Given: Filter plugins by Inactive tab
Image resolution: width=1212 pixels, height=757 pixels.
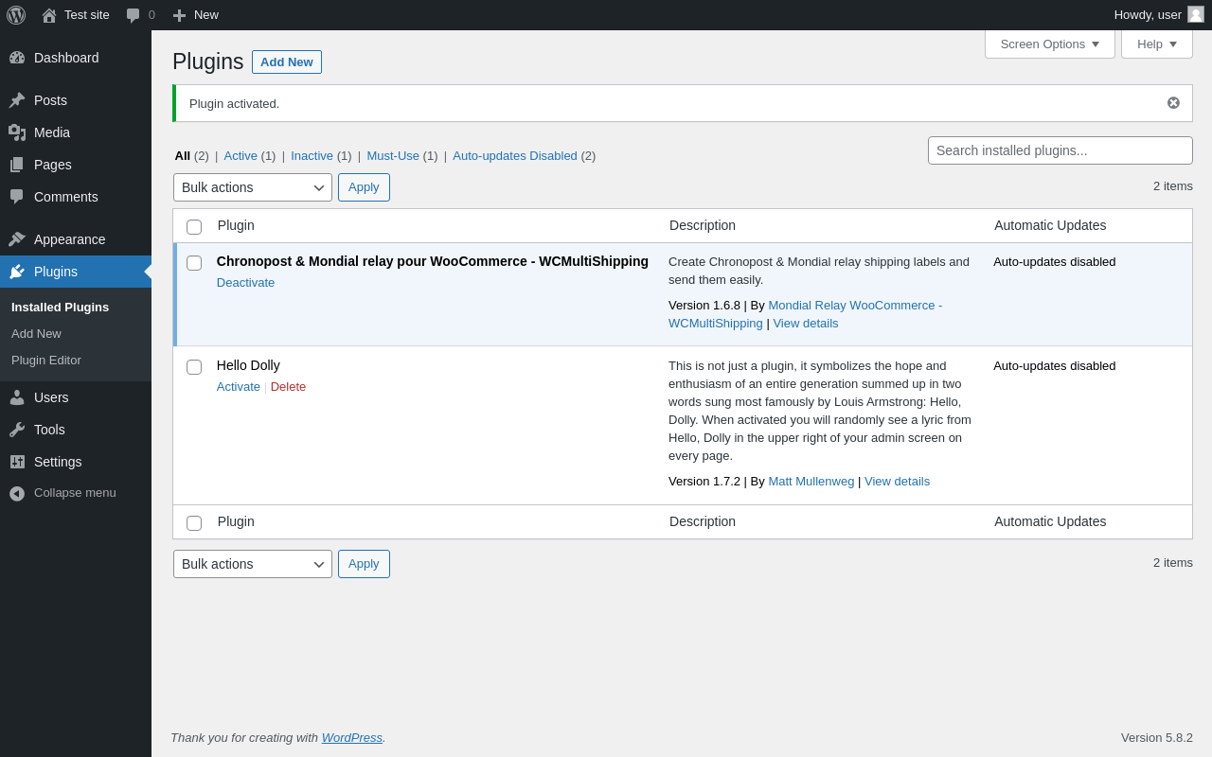Looking at the screenshot, I should [312, 156].
